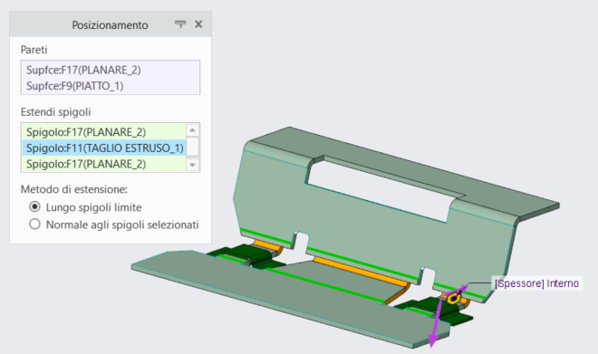Choose Lungo spigoli limite option
This screenshot has height=354, width=598.
pos(85,207)
